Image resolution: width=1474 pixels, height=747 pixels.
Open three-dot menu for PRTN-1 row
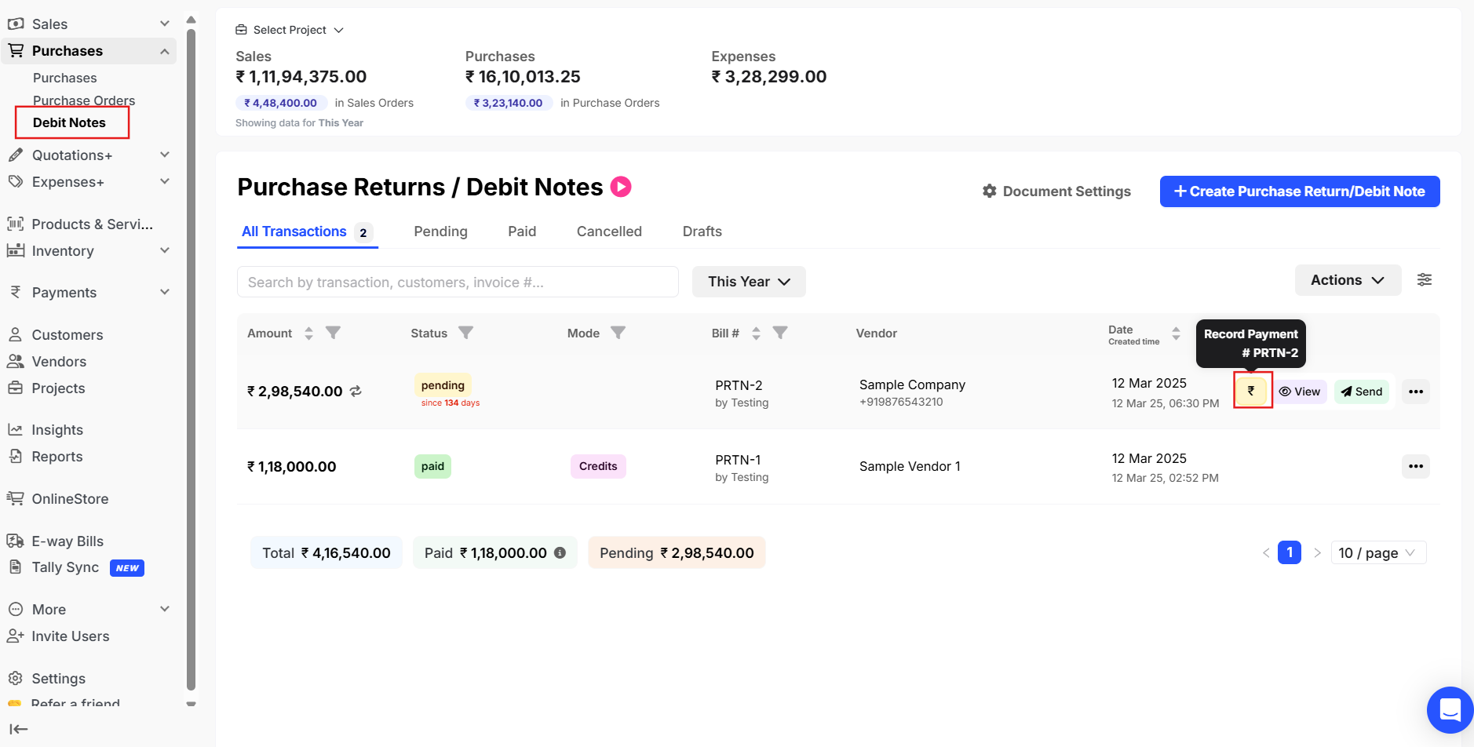[1415, 466]
